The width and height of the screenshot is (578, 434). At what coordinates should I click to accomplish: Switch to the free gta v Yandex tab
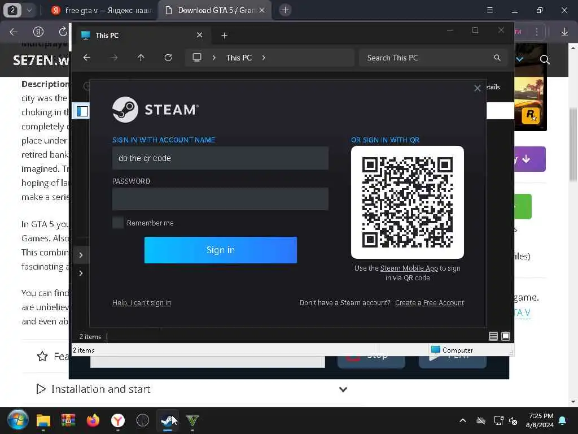point(103,10)
